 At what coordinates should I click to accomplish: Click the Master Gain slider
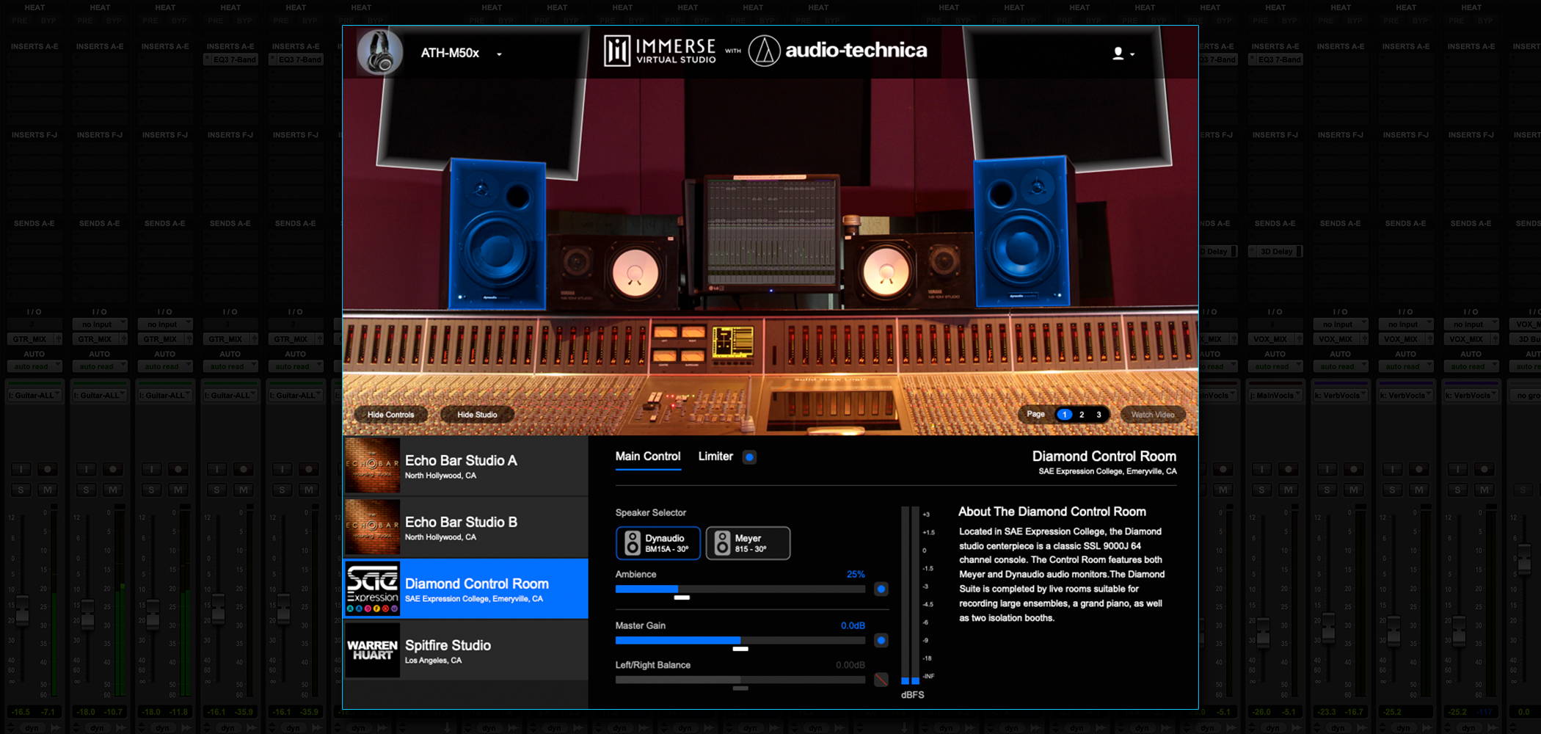coord(740,641)
